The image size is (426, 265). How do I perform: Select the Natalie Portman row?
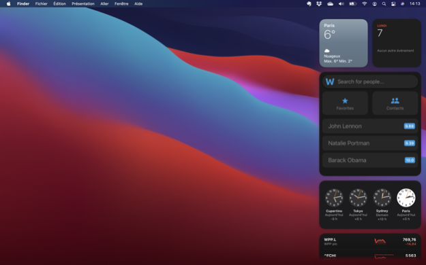[370, 143]
